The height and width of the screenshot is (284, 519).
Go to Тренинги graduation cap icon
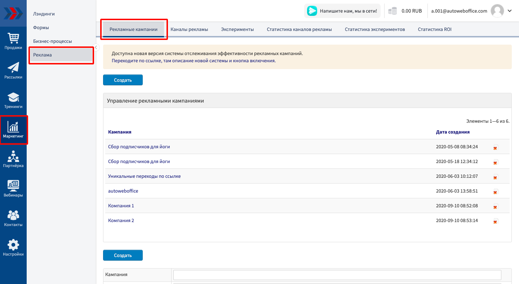[x=13, y=100]
